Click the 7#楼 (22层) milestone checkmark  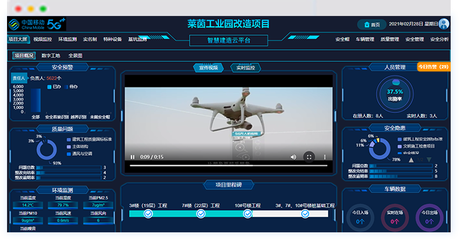pyautogui.click(x=201, y=214)
